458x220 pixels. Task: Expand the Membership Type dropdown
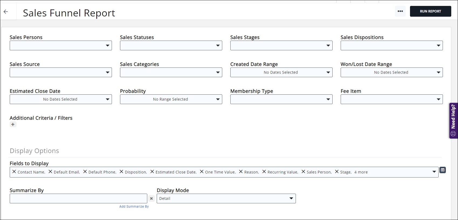(x=281, y=99)
